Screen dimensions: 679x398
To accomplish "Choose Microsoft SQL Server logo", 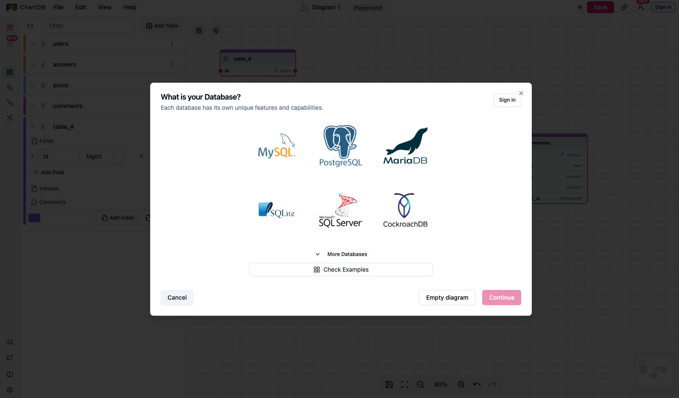I will point(341,210).
